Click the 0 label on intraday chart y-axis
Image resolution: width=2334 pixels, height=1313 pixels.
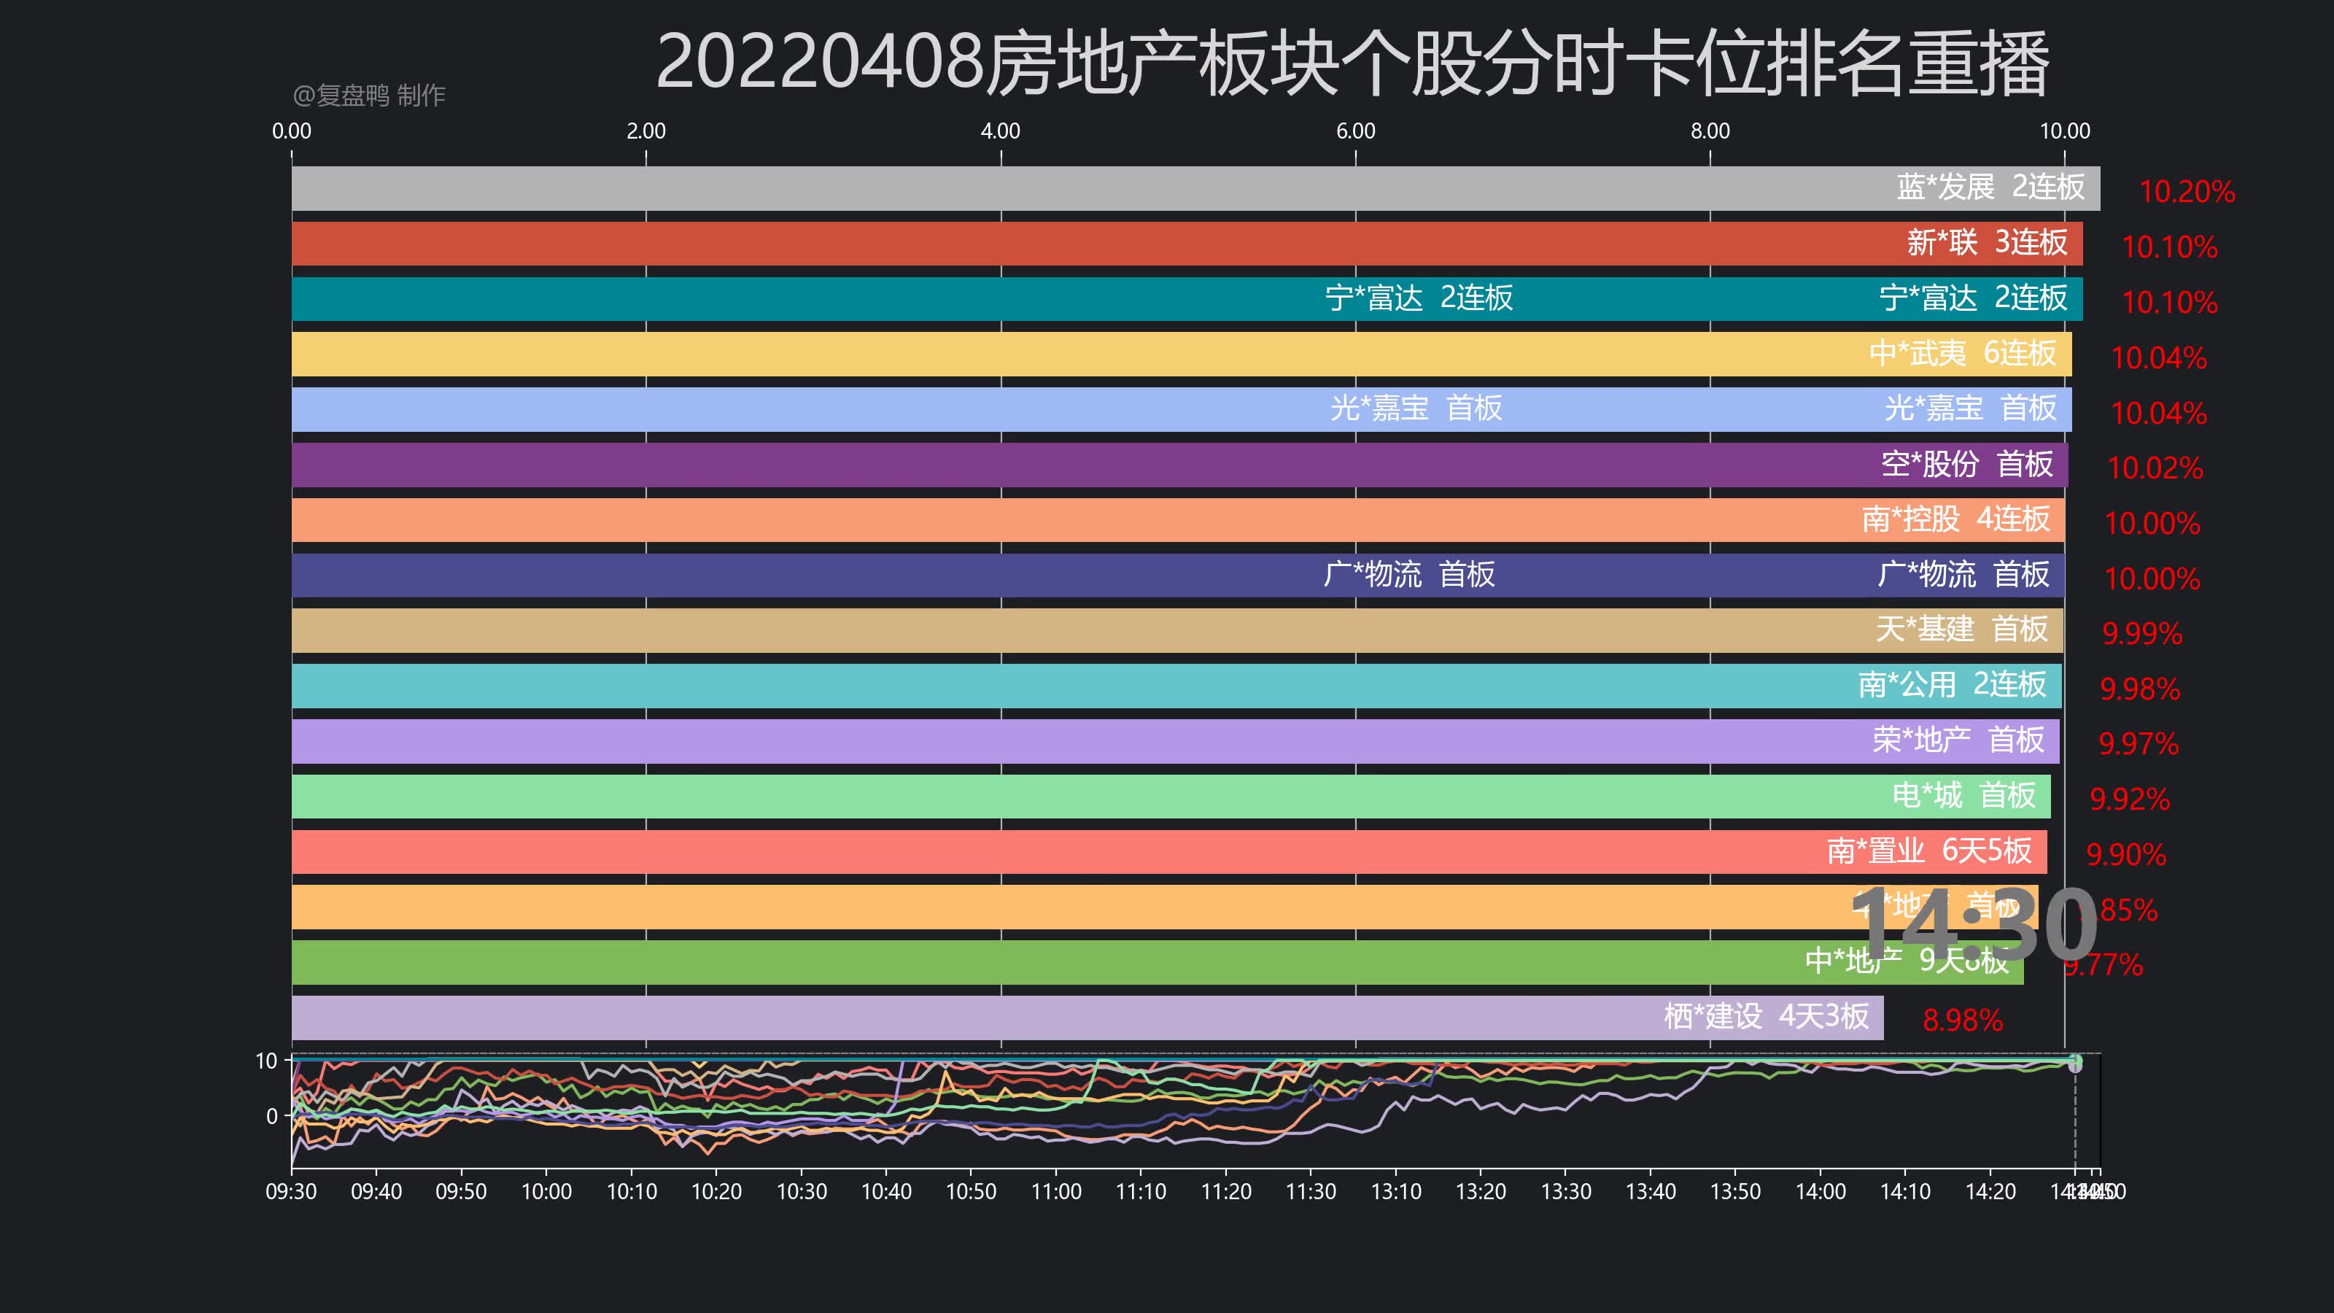point(272,1115)
